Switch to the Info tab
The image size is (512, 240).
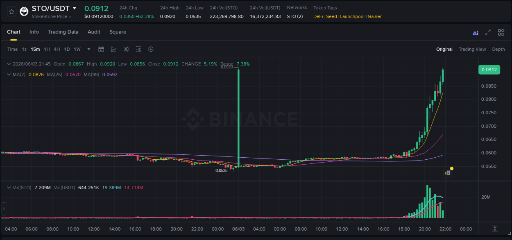coord(34,32)
